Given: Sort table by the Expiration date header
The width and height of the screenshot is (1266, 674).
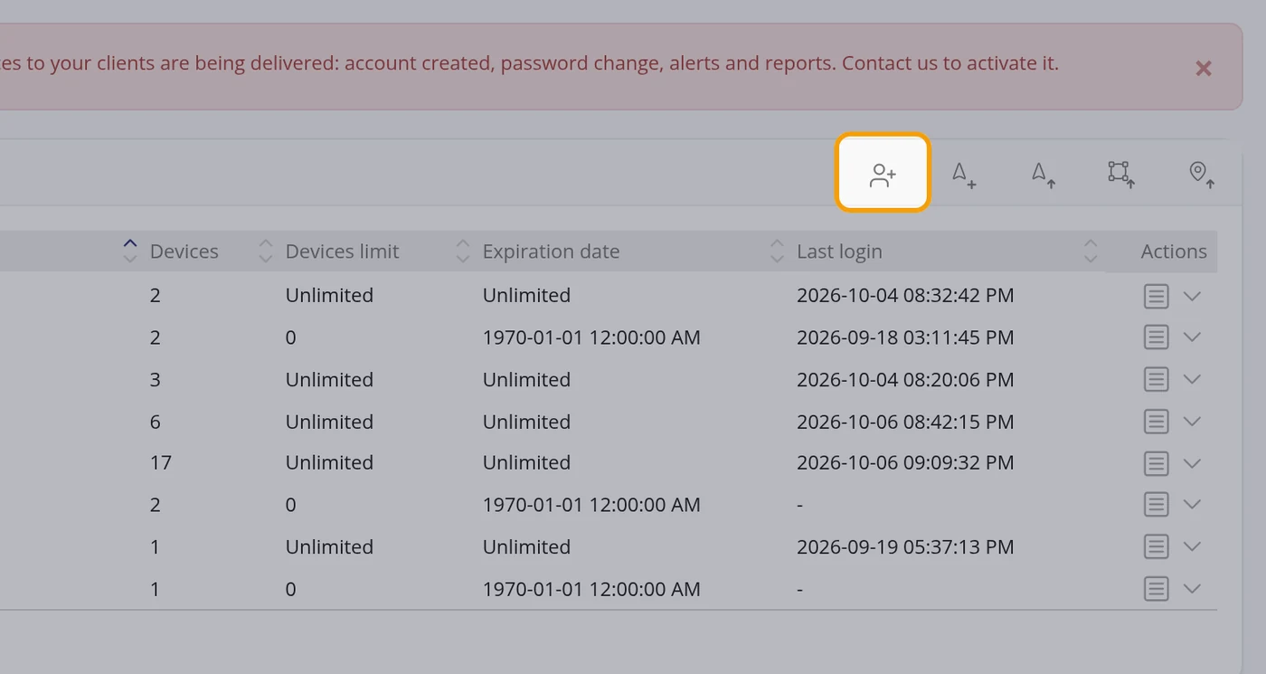Looking at the screenshot, I should click(551, 252).
